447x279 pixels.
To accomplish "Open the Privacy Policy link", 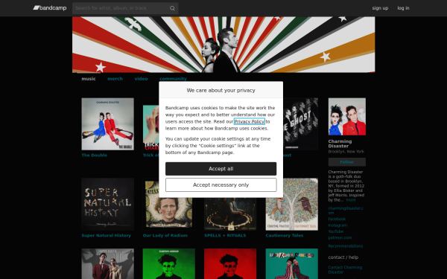I will click(x=249, y=121).
